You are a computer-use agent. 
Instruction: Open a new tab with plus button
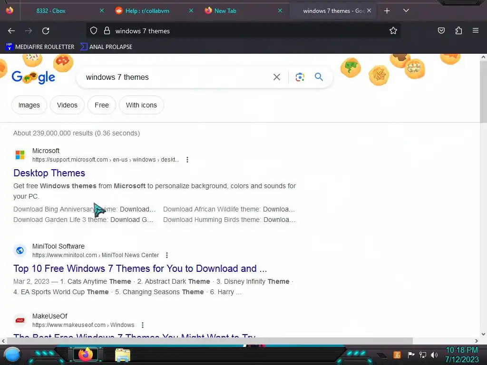click(x=387, y=11)
